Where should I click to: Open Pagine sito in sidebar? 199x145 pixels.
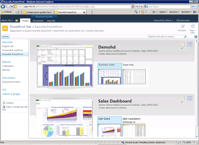tap(8, 46)
